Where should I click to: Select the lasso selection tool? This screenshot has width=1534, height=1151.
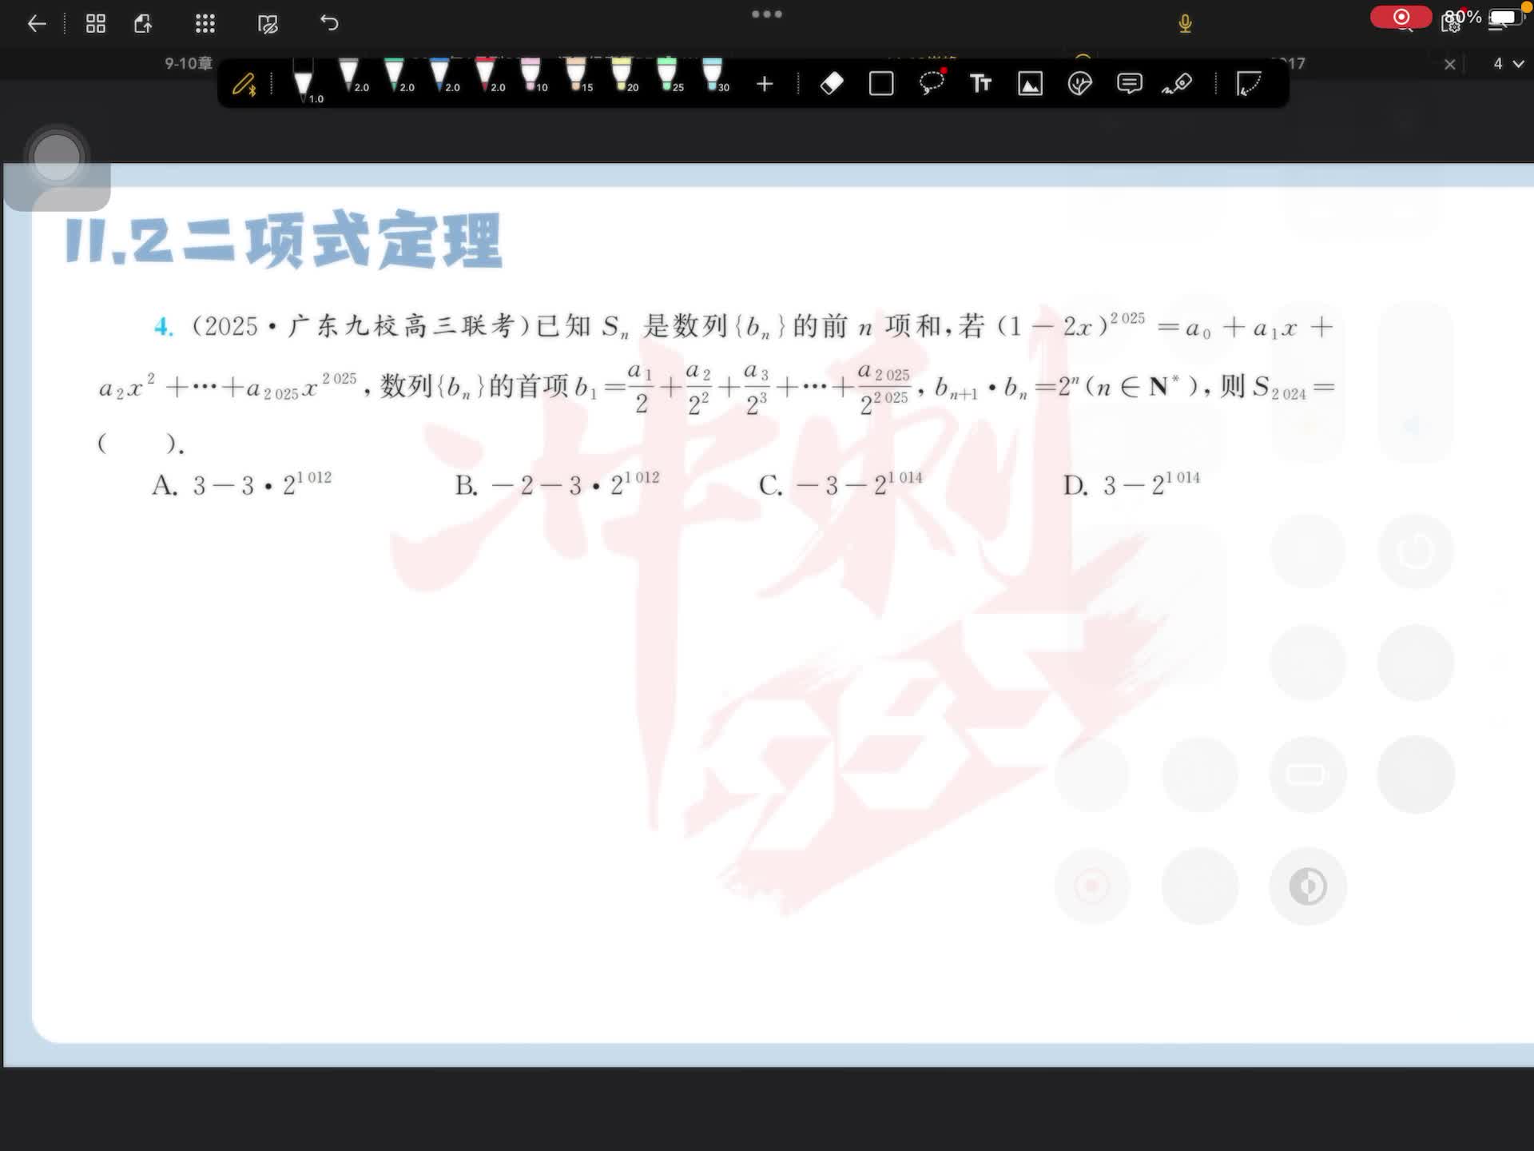coord(932,83)
